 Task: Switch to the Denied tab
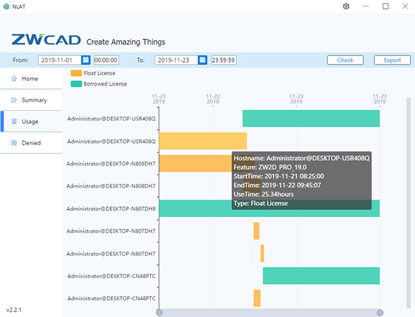pyautogui.click(x=31, y=143)
